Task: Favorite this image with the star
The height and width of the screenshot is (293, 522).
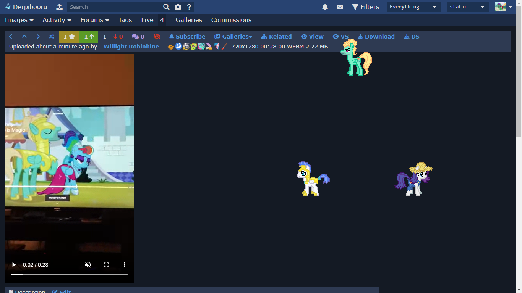Action: tap(69, 37)
